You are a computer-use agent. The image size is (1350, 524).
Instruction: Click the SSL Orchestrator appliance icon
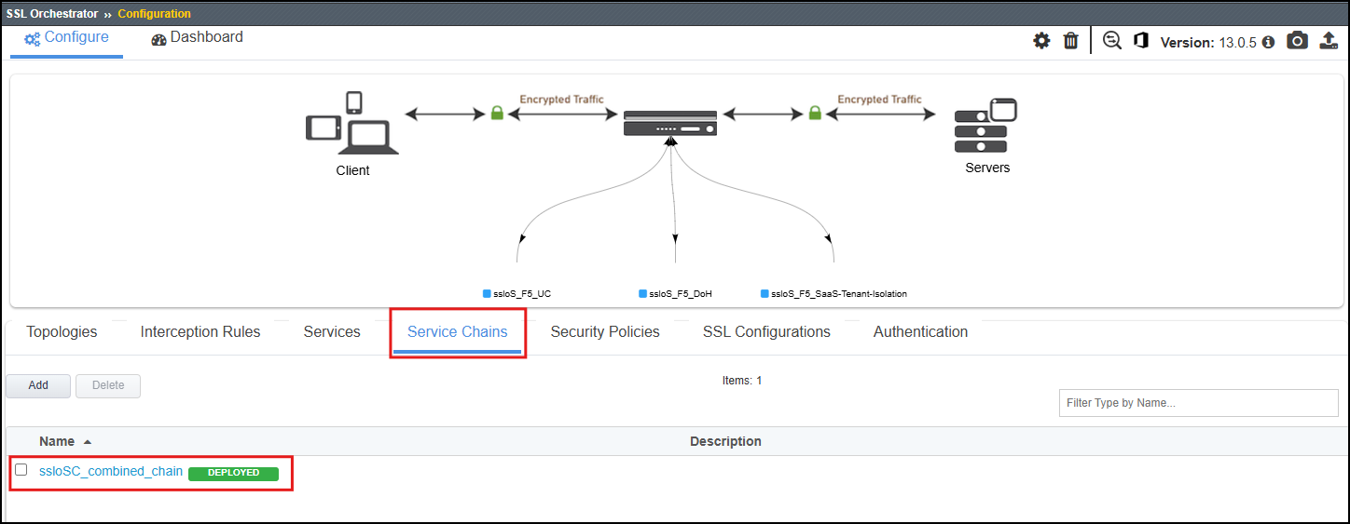pos(670,123)
